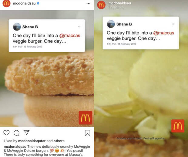Open the three-dot options menu

(x=89, y=3)
